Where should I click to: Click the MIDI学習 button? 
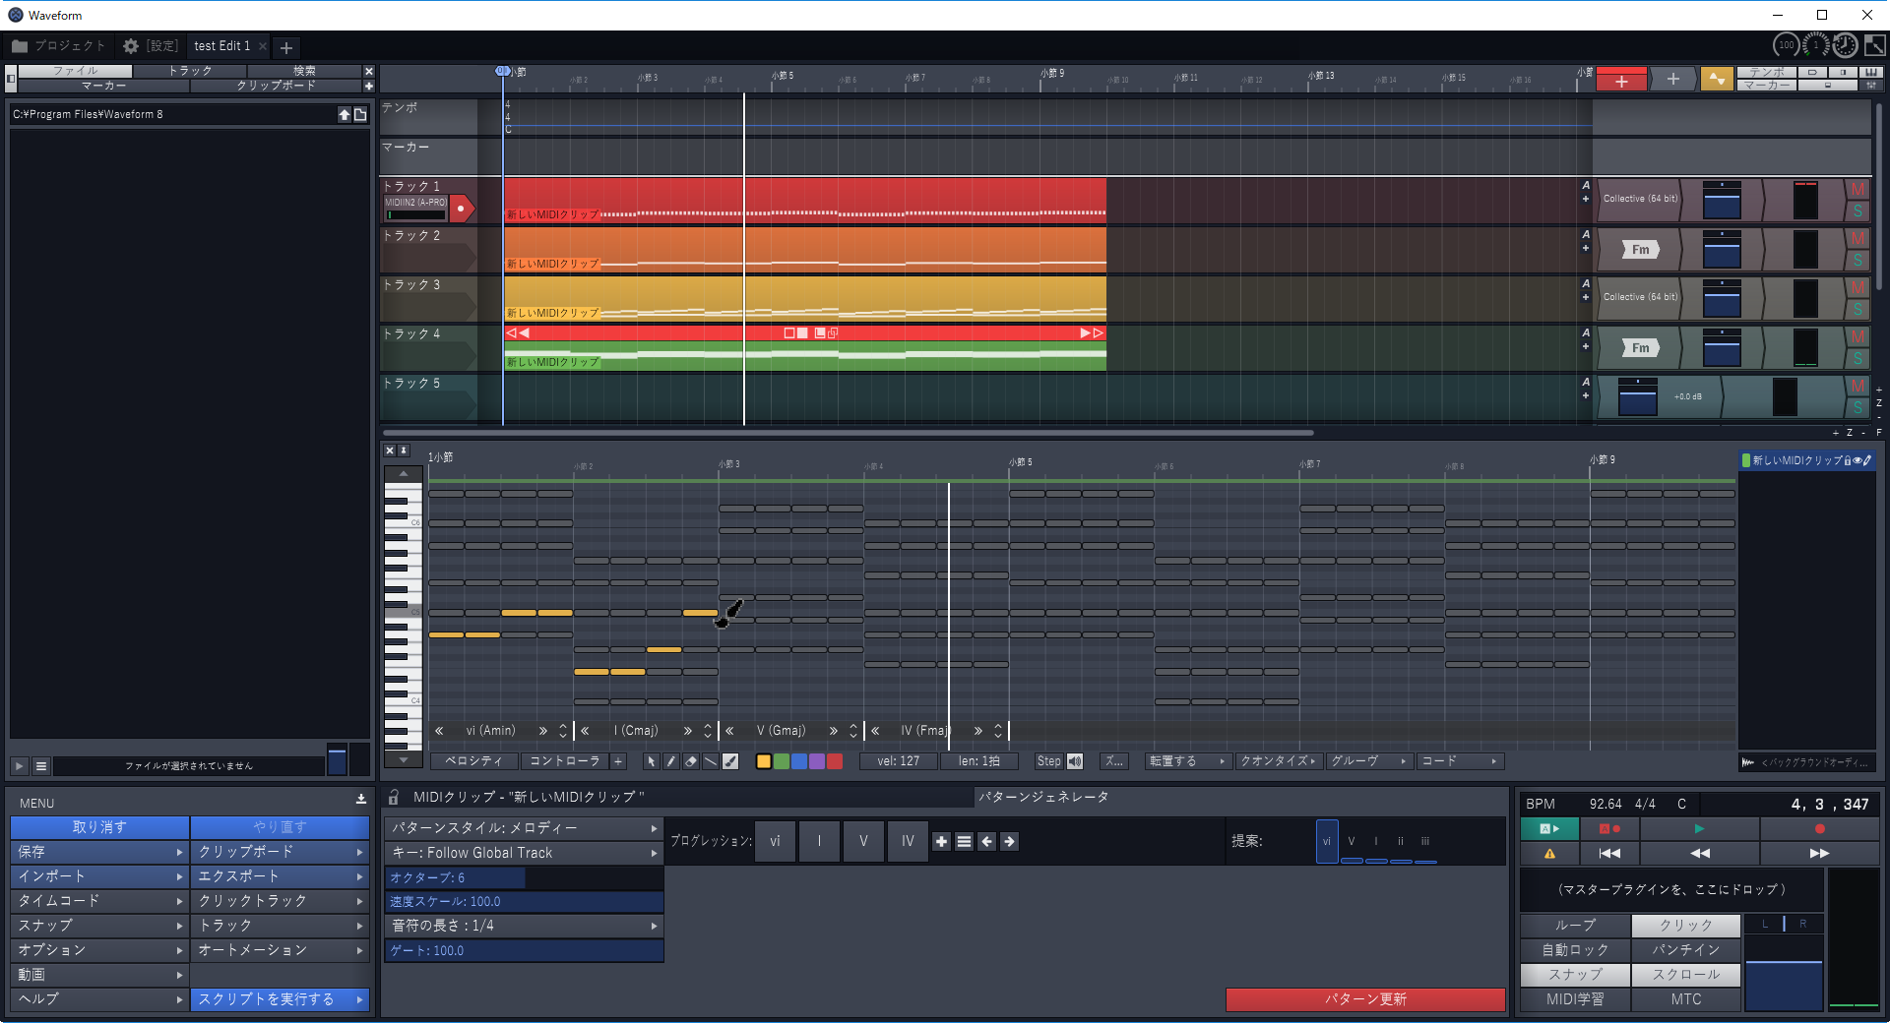pyautogui.click(x=1575, y=999)
